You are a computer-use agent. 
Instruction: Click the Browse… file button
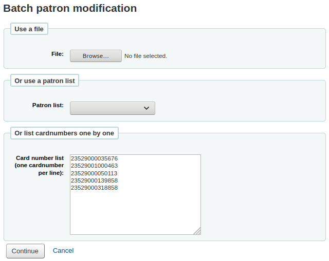(x=96, y=56)
